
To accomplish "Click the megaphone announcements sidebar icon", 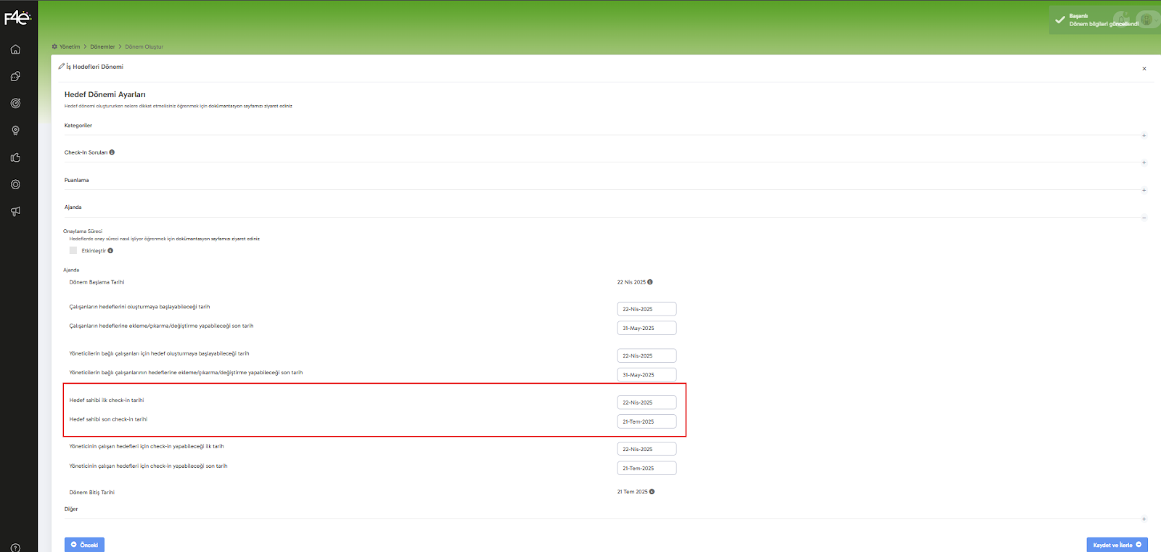I will (15, 211).
